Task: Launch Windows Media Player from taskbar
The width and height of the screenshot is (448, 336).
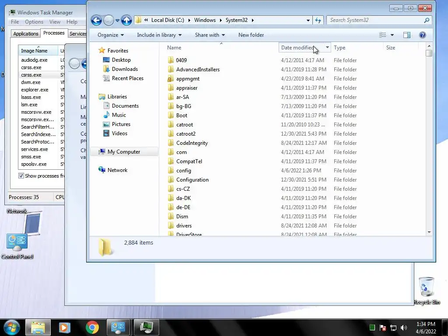Action: [65, 327]
